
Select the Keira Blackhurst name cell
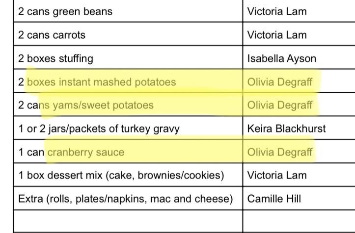[286, 129]
